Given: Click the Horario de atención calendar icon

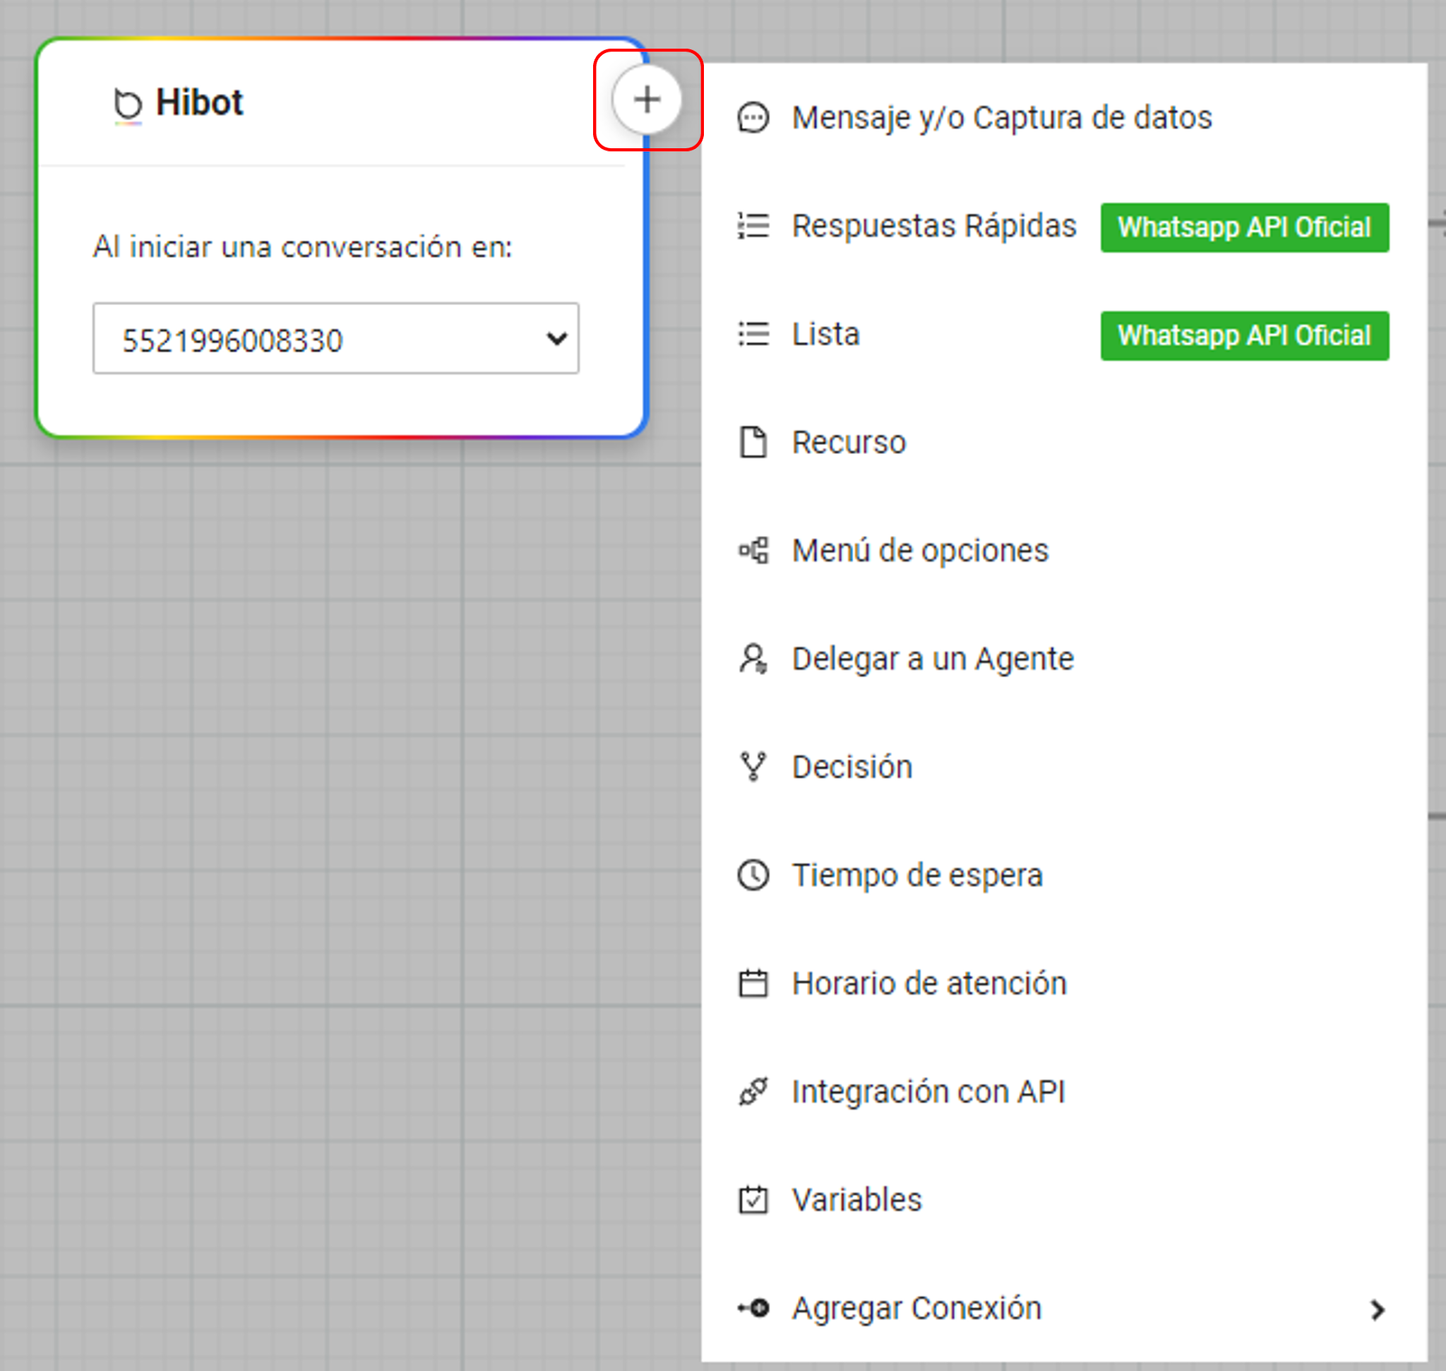Looking at the screenshot, I should (753, 983).
